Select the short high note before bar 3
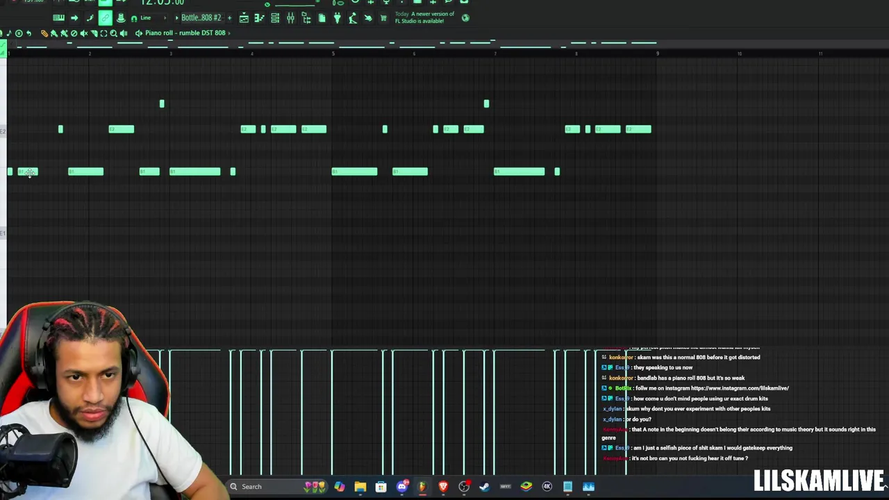Viewport: 889px width, 500px height. pyautogui.click(x=162, y=103)
